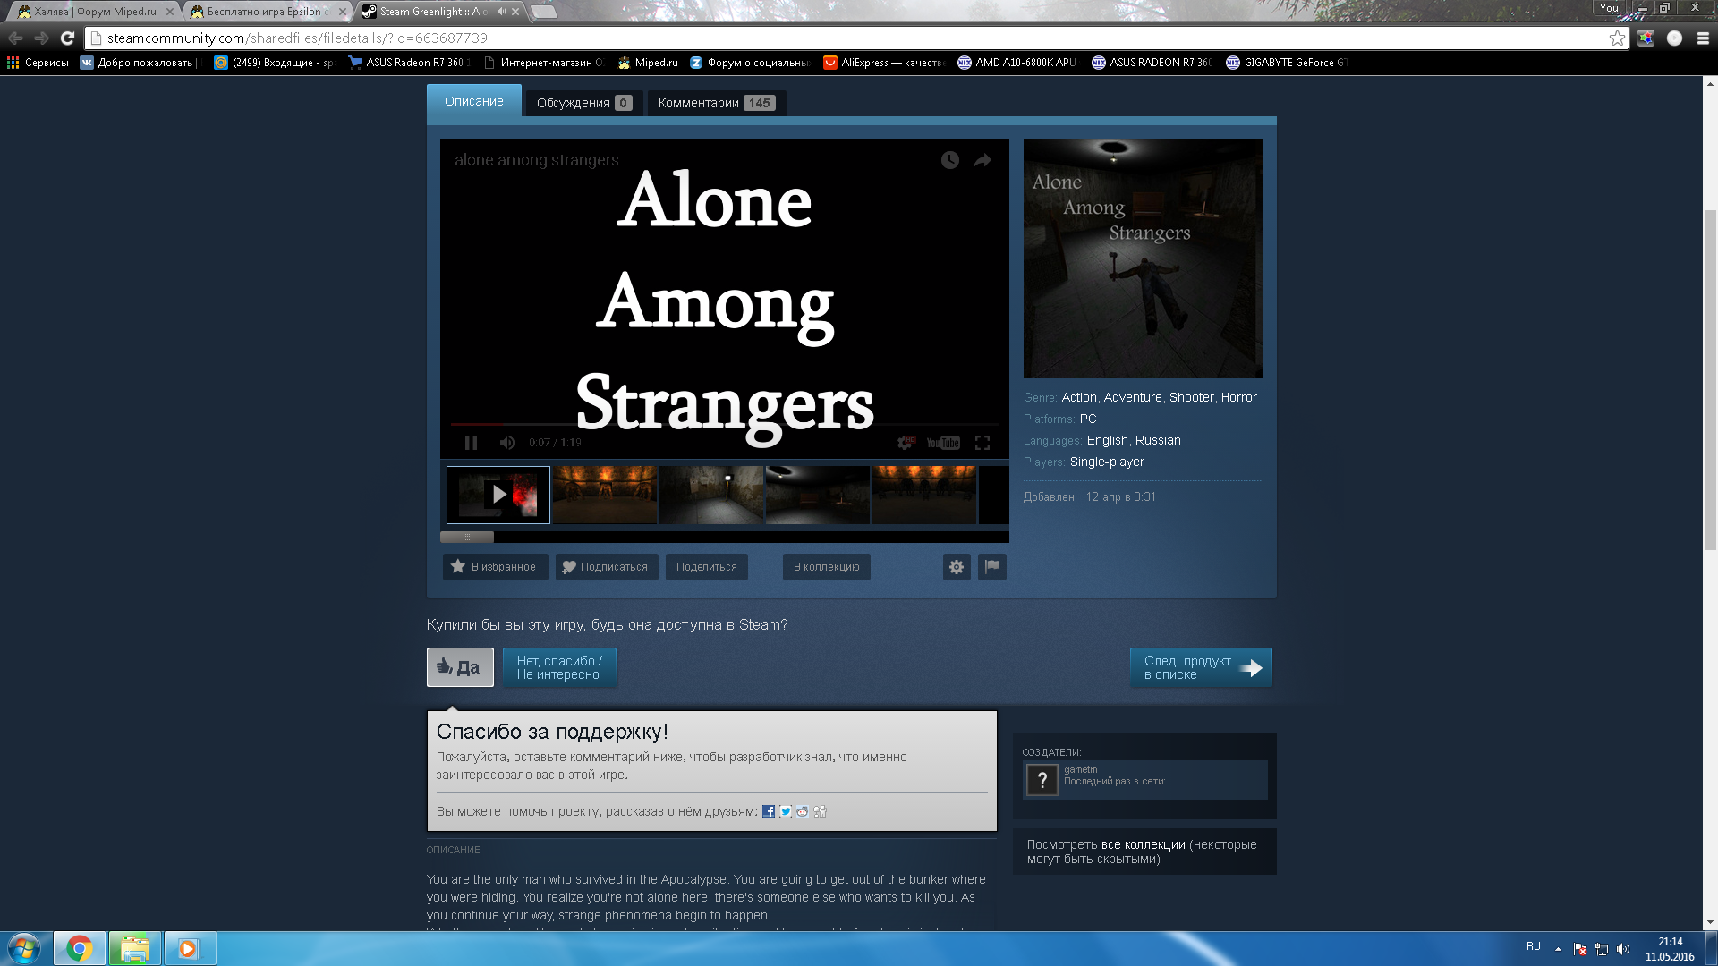Open the все коллекции link
This screenshot has width=1718, height=966.
[x=1144, y=844]
